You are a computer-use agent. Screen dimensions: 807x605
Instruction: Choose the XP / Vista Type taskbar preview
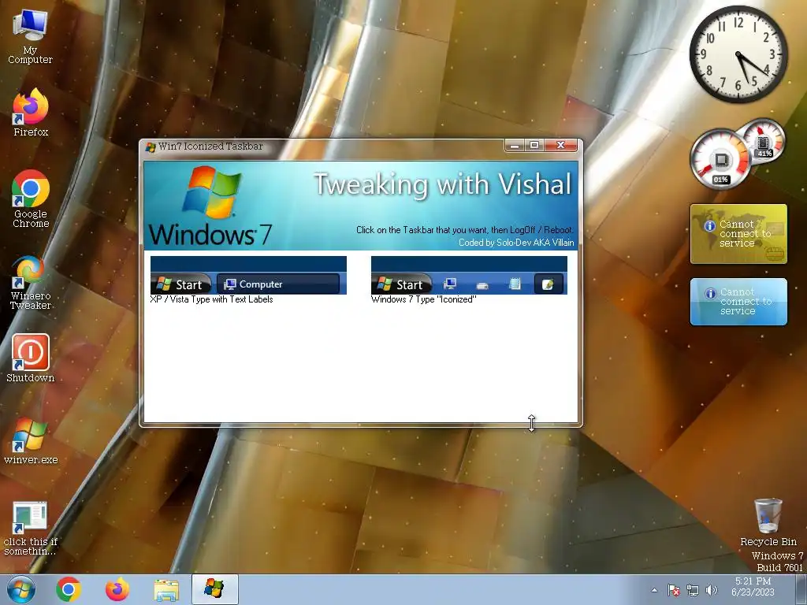click(248, 275)
